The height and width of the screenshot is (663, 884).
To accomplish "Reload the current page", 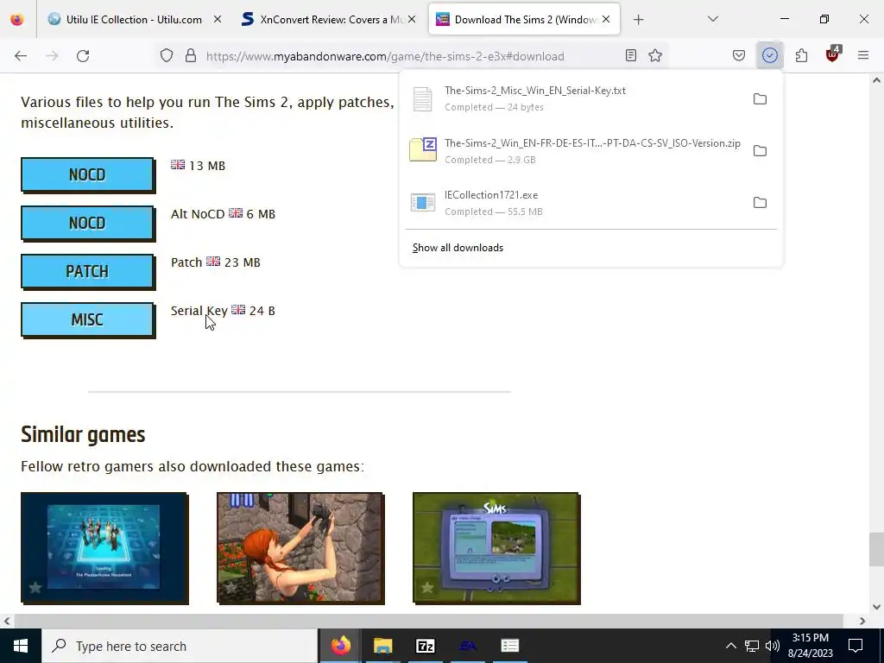I will pyautogui.click(x=83, y=56).
